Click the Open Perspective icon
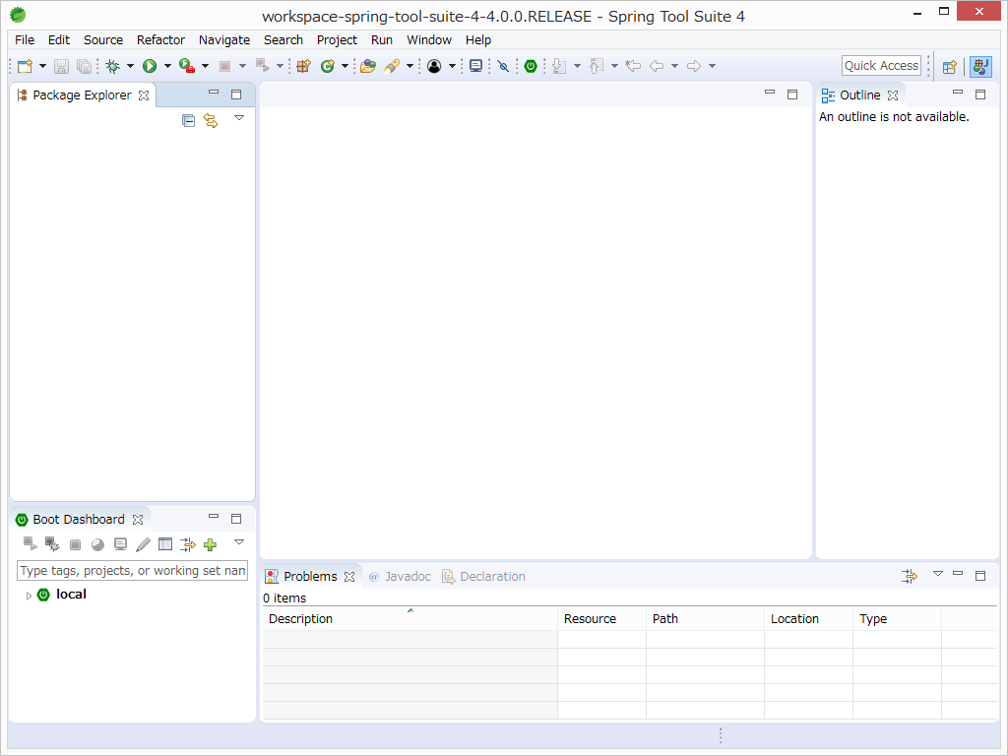This screenshot has height=756, width=1008. click(x=950, y=67)
